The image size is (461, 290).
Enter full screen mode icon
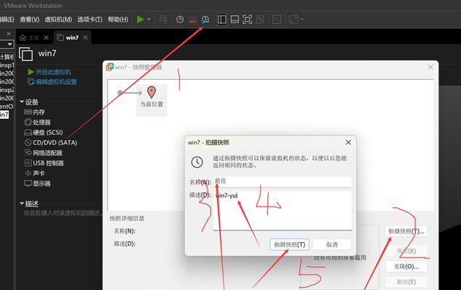248,20
